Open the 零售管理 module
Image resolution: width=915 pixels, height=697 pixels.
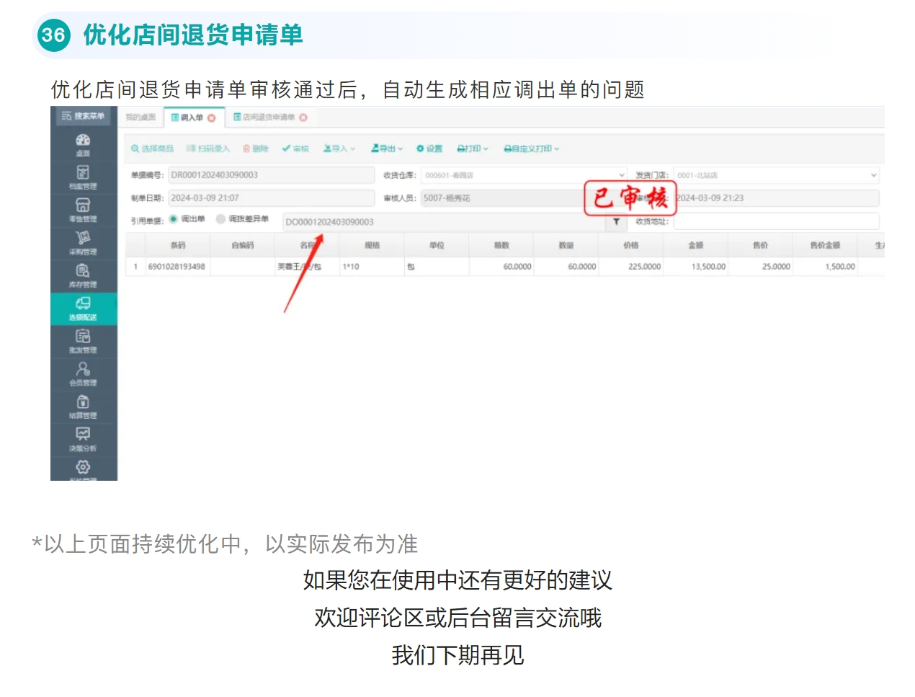click(83, 210)
